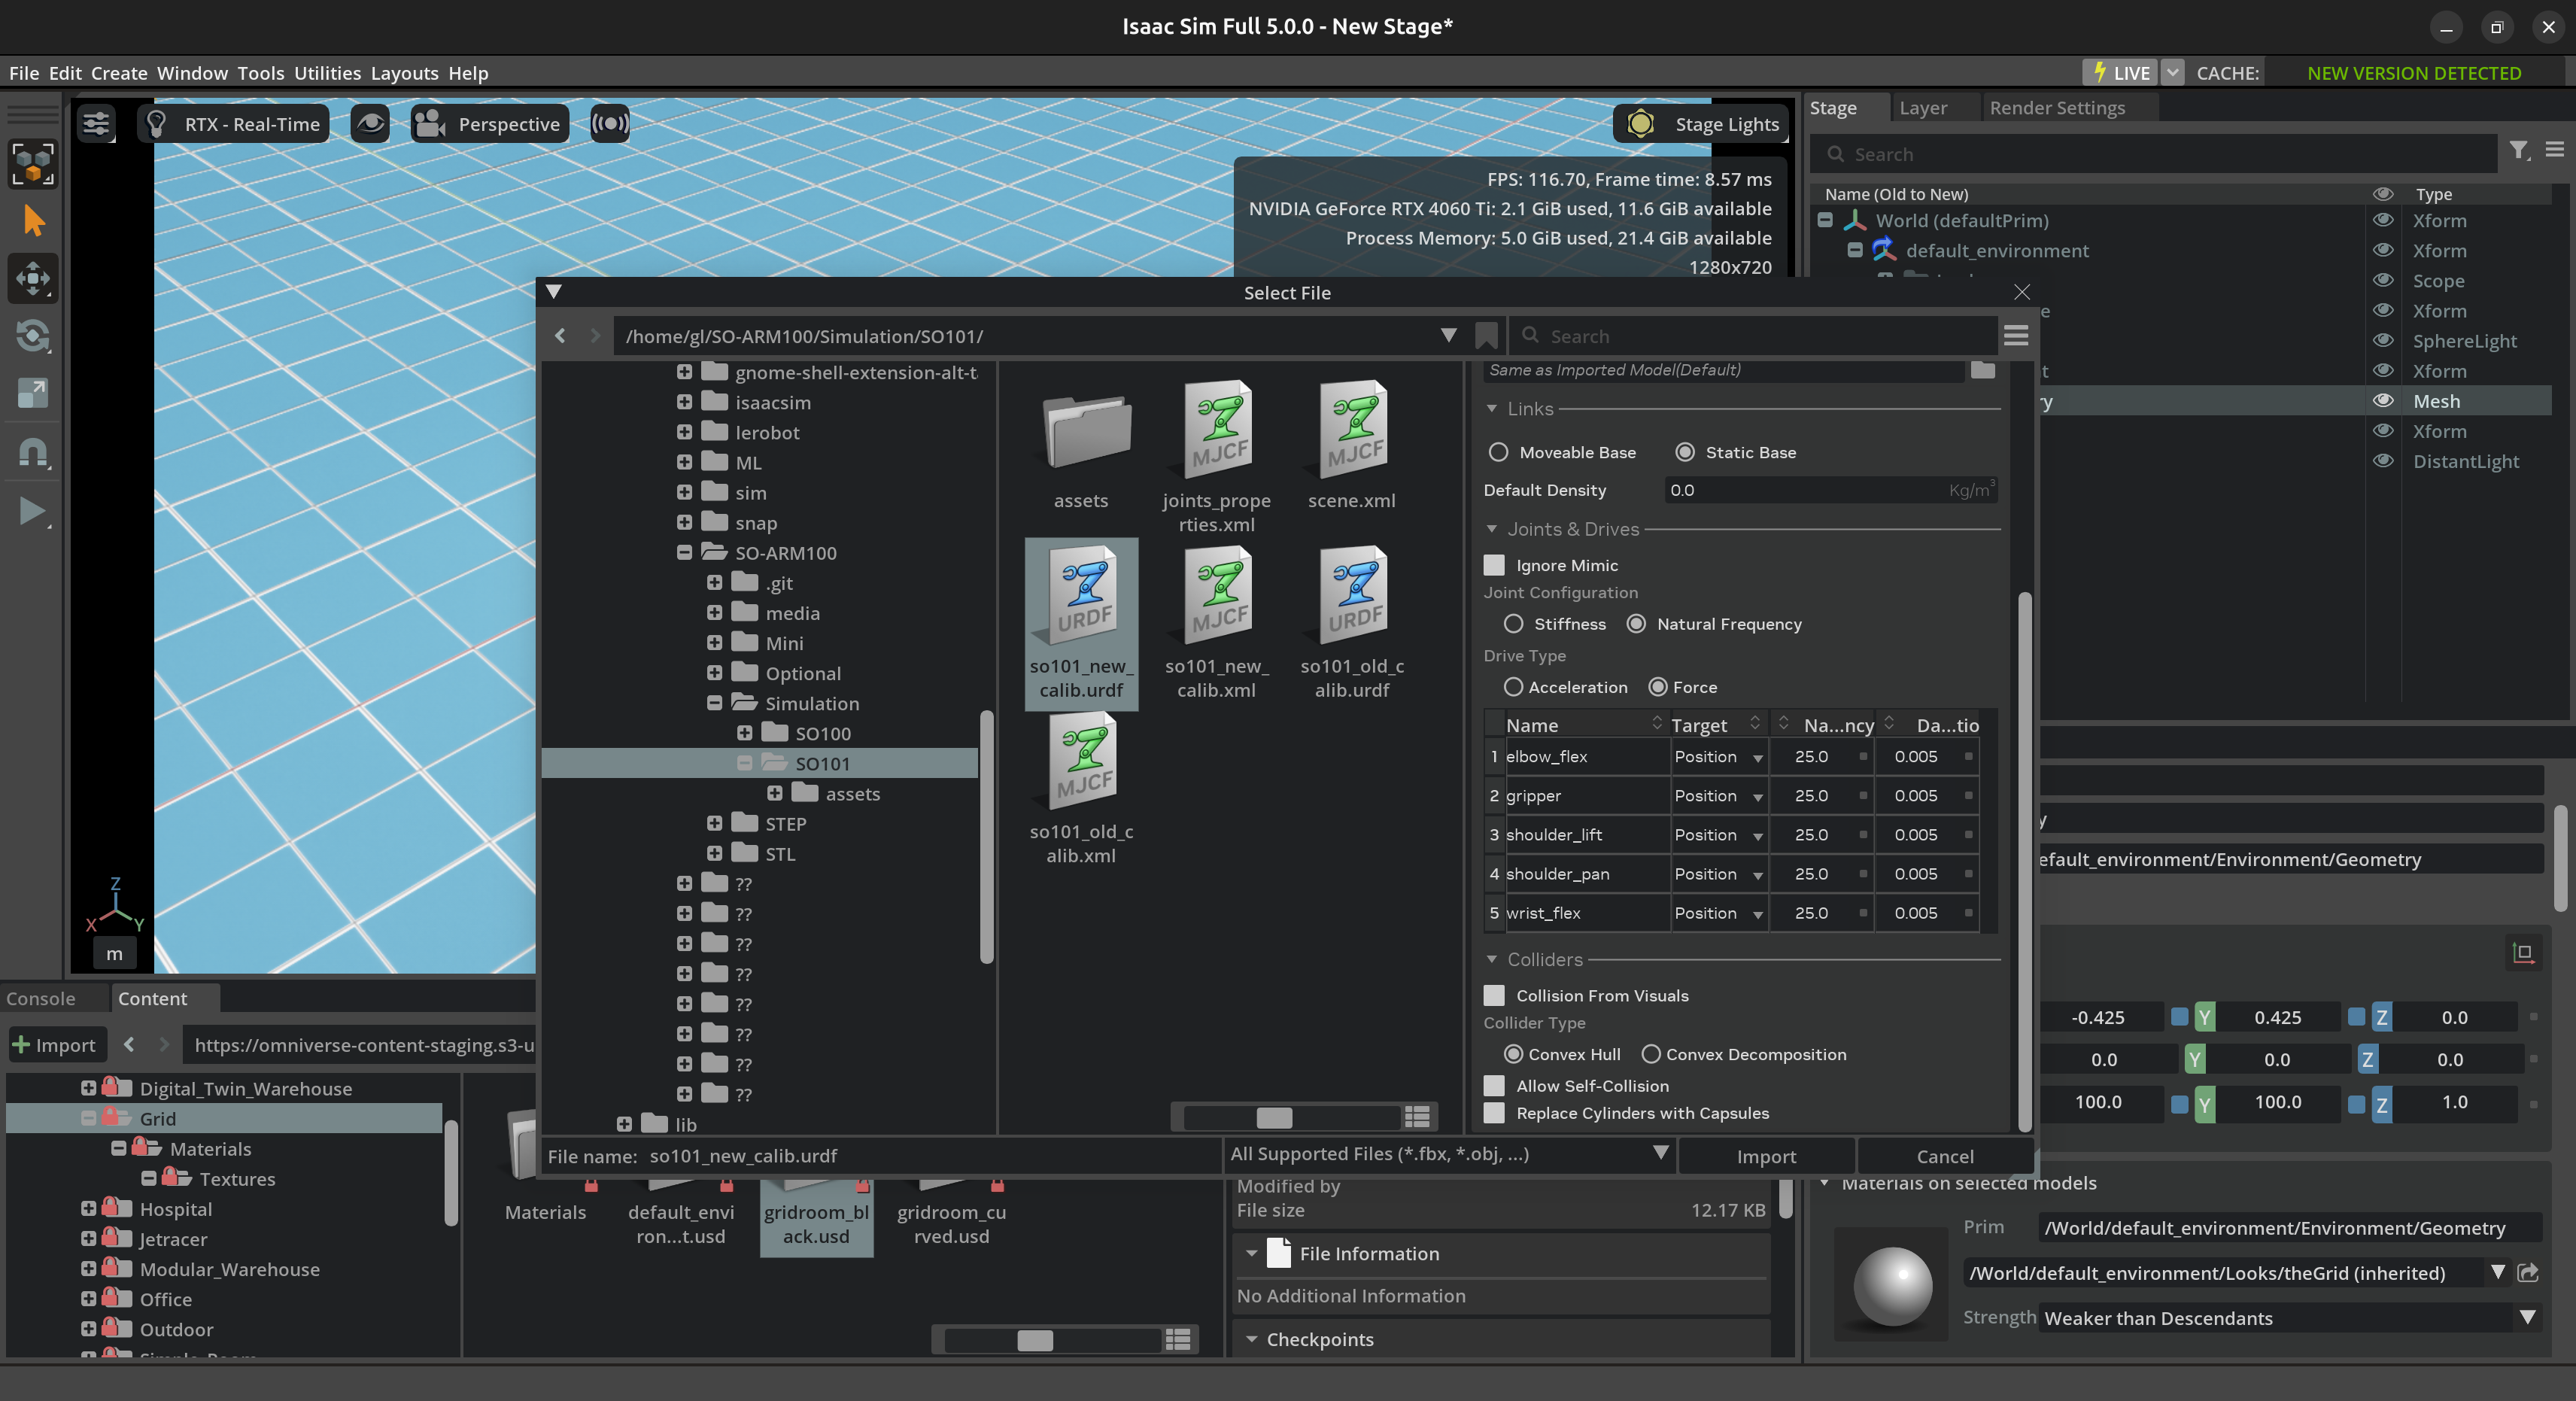Bookmark the current folder in Select File

tap(1486, 336)
